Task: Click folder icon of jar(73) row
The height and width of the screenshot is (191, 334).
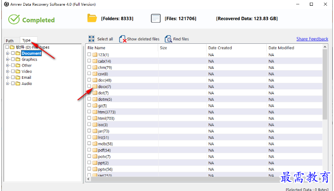Action: (95, 131)
